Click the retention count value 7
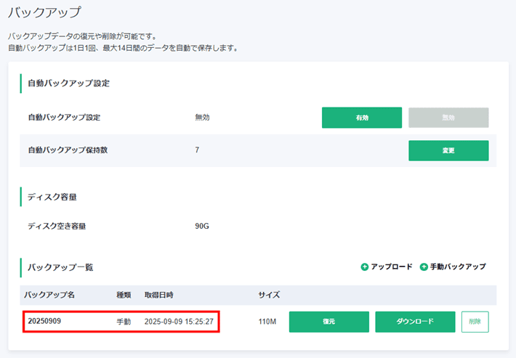Image resolution: width=516 pixels, height=358 pixels. 198,150
